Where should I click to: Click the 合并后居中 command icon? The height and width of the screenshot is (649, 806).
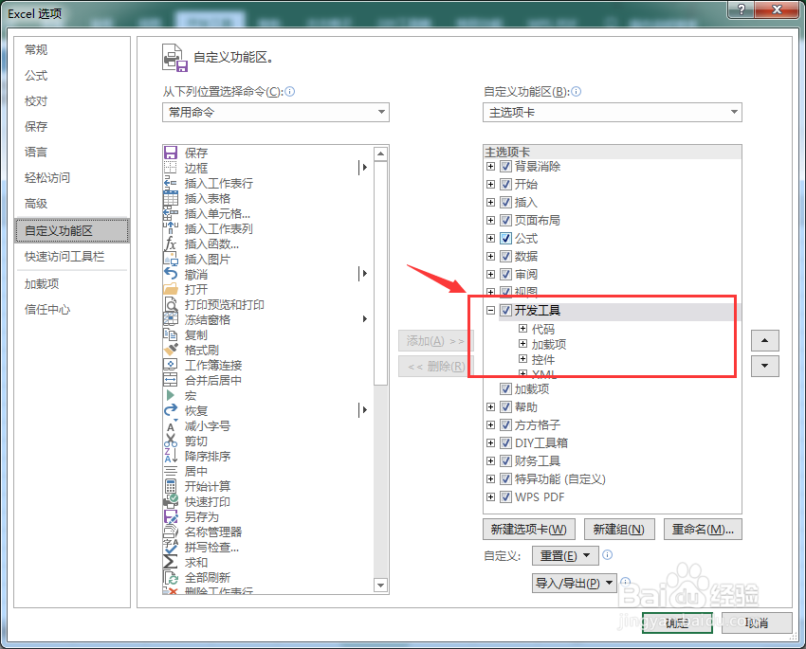click(173, 380)
